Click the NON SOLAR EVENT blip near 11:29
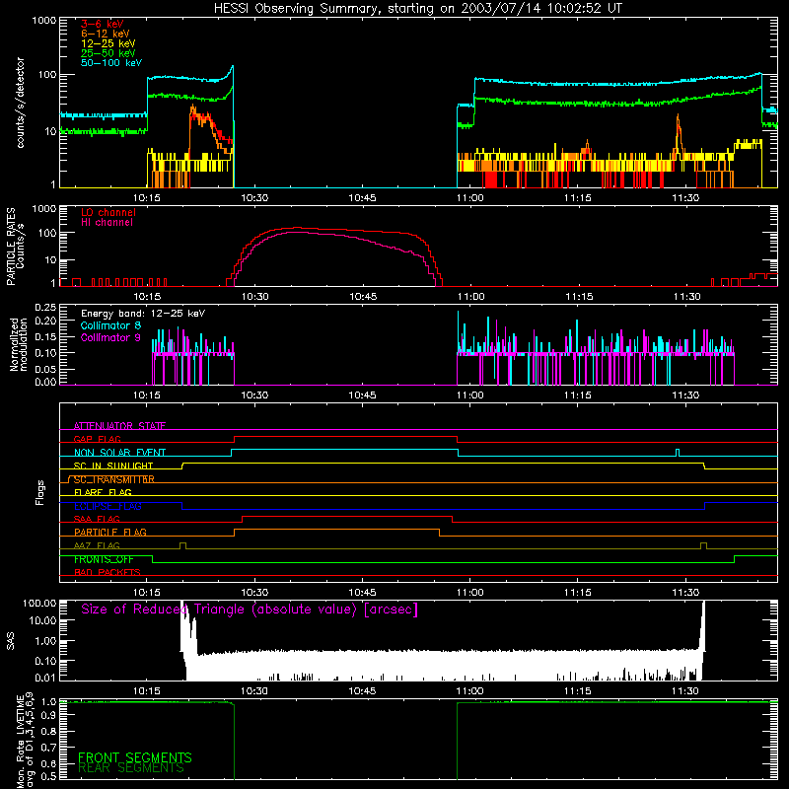 (x=678, y=452)
